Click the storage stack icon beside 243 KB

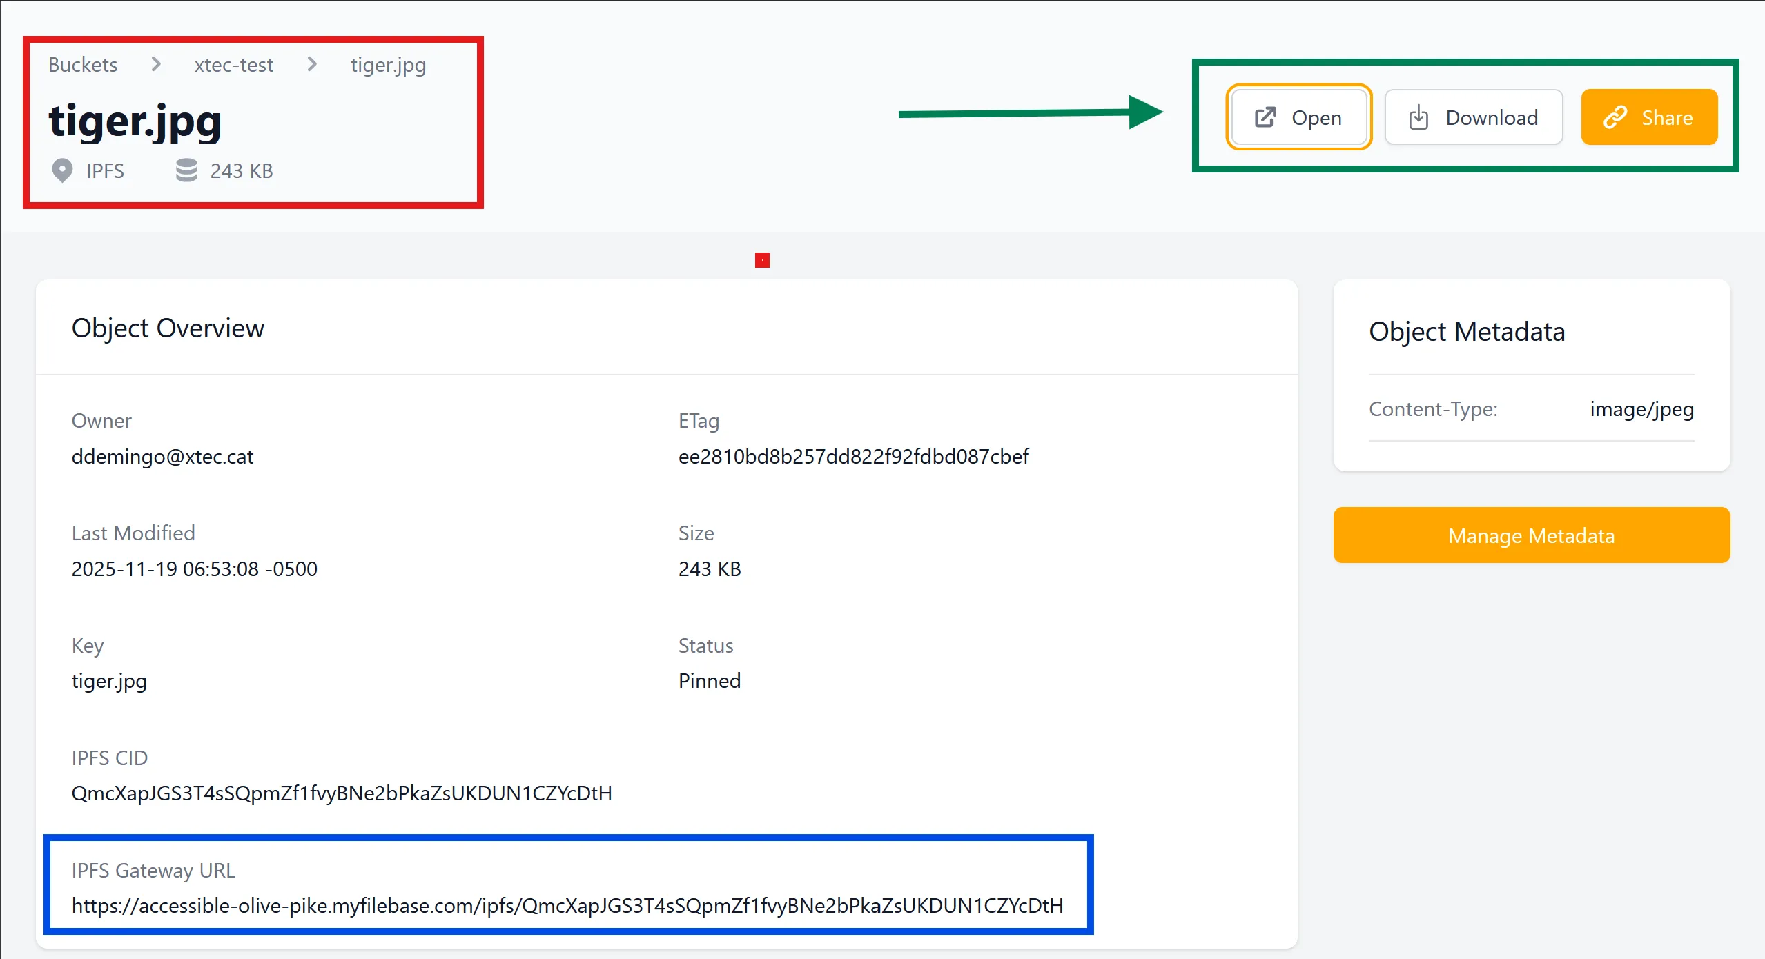click(186, 170)
